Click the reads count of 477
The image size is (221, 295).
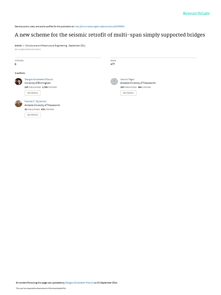coord(113,64)
